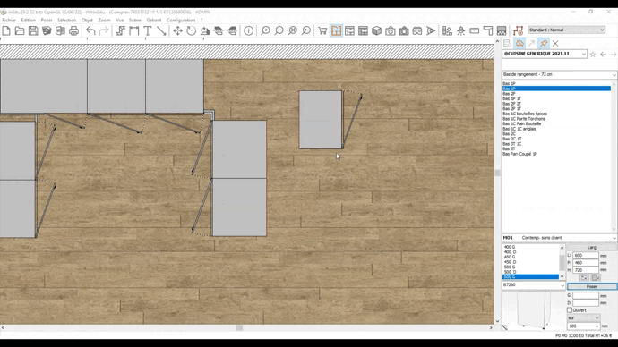Select the dimension measuring tool
The height and width of the screenshot is (347, 618).
pos(134,30)
